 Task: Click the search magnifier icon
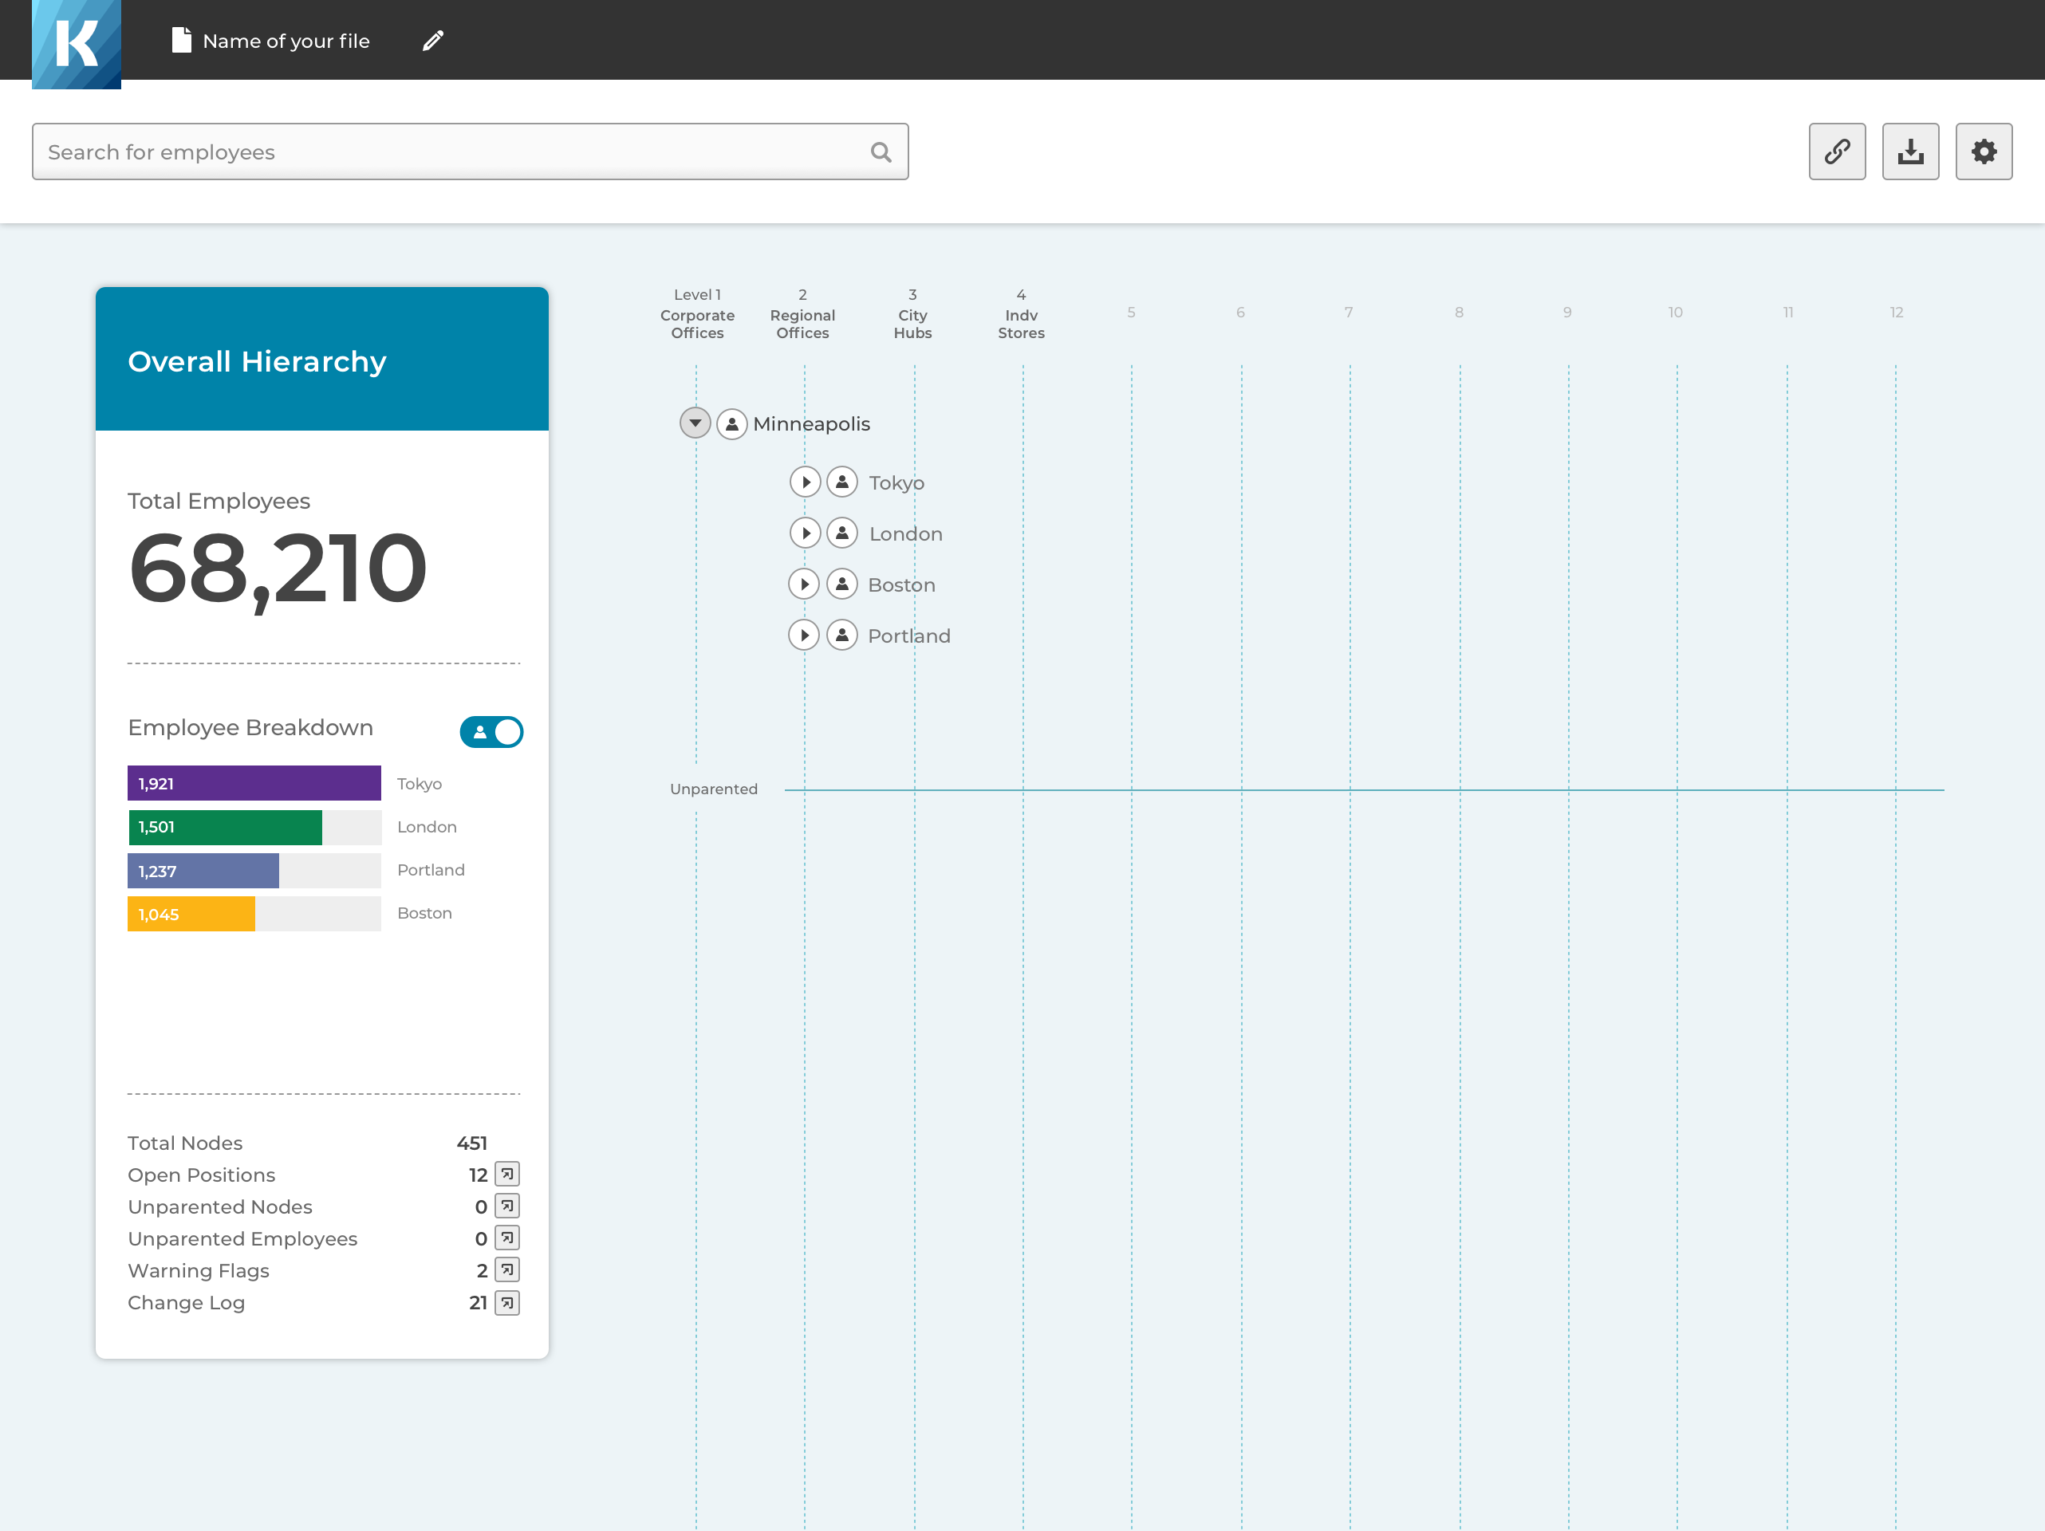[880, 152]
